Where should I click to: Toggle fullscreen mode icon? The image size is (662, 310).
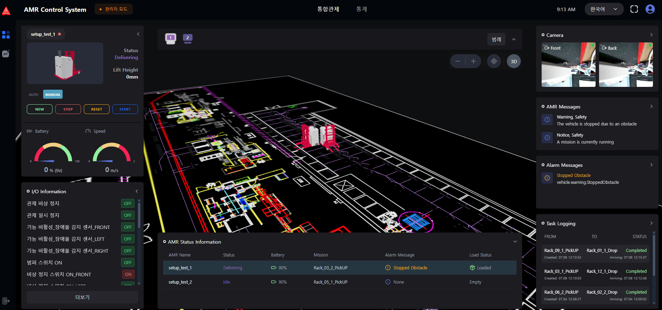click(x=634, y=9)
